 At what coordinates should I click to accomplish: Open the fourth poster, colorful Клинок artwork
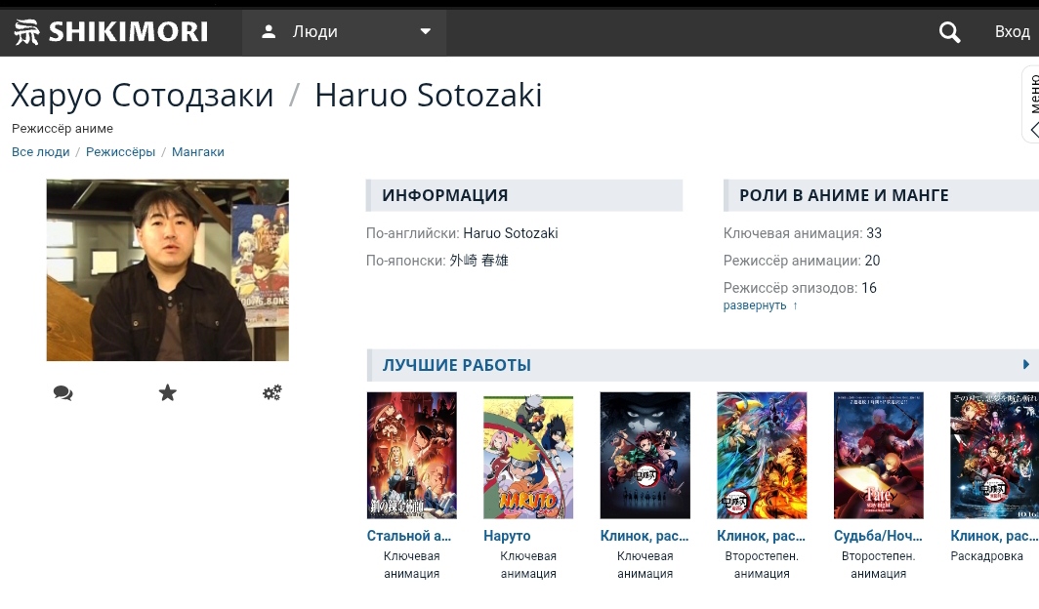point(762,456)
